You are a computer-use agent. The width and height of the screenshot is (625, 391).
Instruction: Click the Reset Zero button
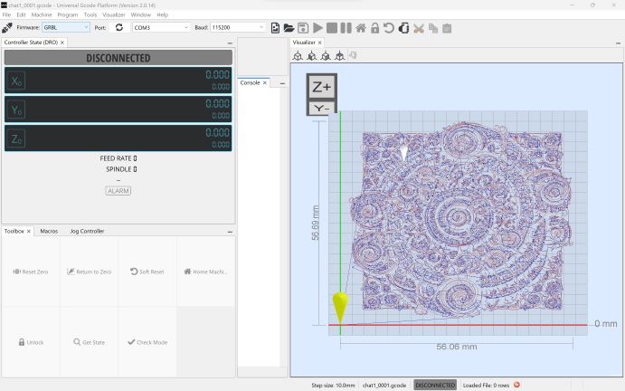point(31,272)
